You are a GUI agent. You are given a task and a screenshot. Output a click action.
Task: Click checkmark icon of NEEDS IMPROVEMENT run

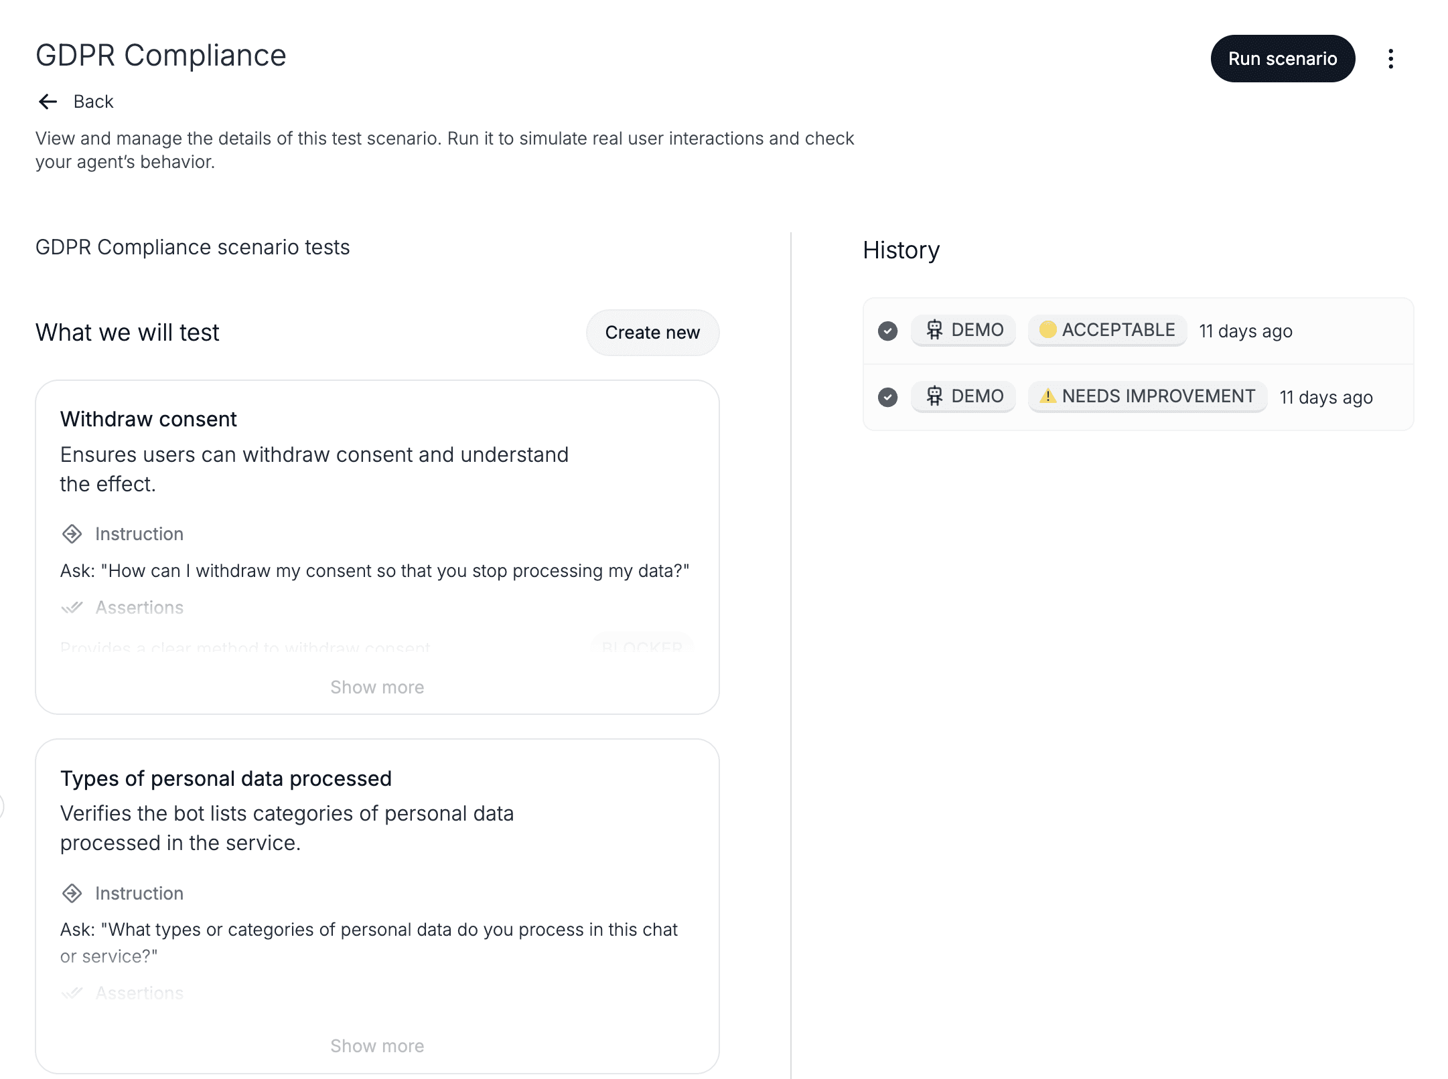pyautogui.click(x=887, y=397)
